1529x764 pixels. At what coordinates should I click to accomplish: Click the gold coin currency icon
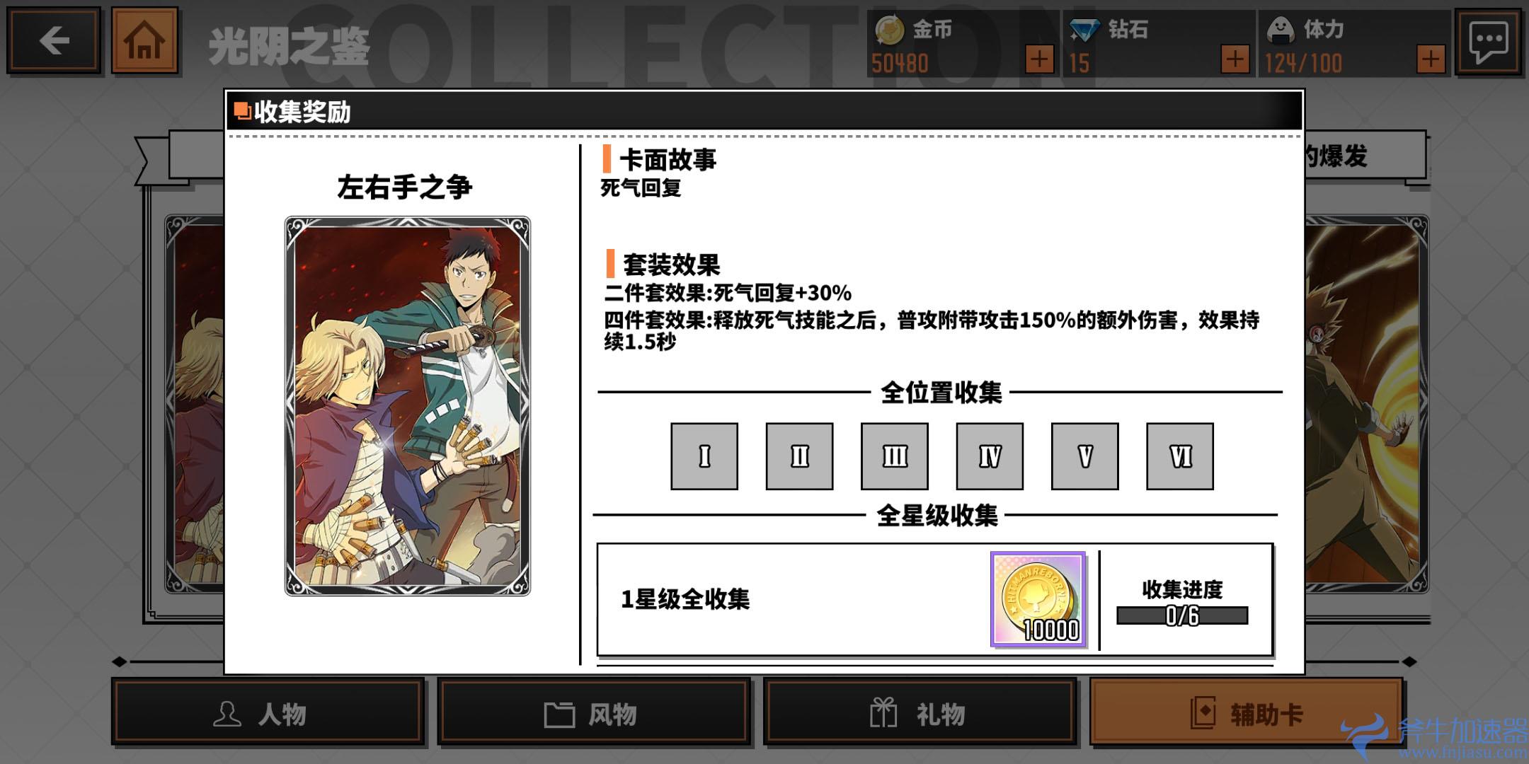click(889, 30)
